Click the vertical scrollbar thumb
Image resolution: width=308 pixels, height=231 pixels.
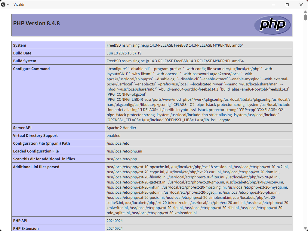306,17
